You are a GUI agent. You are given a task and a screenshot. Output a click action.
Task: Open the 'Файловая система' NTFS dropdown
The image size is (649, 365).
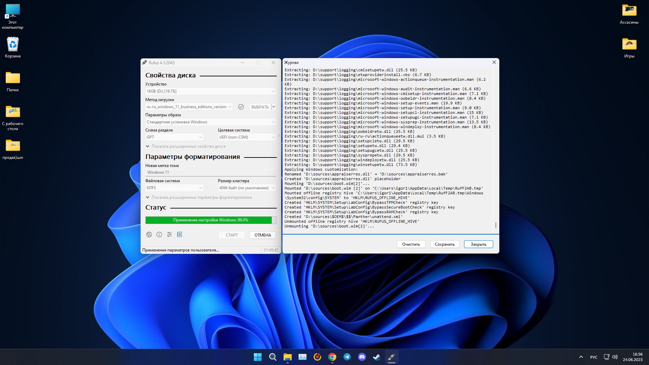coord(174,188)
